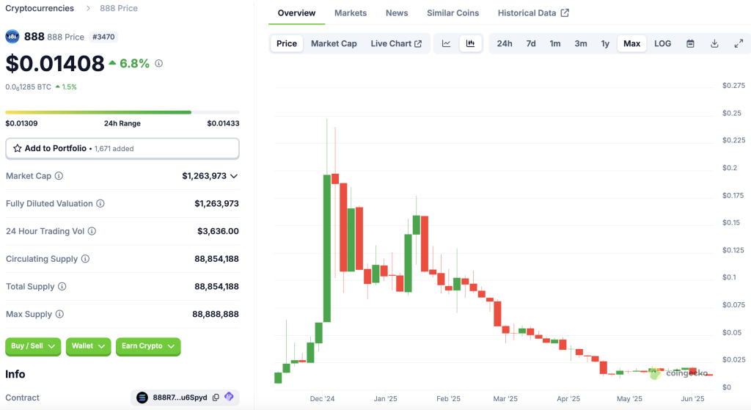Image resolution: width=751 pixels, height=410 pixels.
Task: Switch to line chart view icon
Action: pyautogui.click(x=446, y=43)
